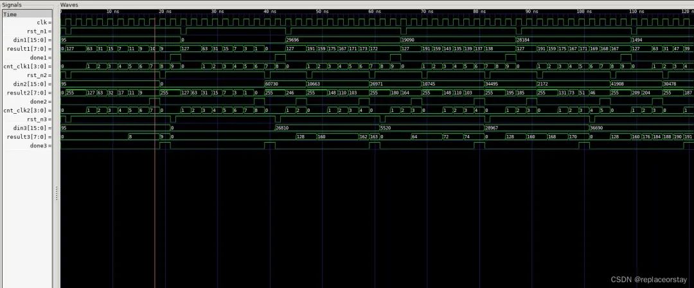Select the result1[7:0] signal row
Image resolution: width=694 pixels, height=288 pixels.
click(x=32, y=49)
